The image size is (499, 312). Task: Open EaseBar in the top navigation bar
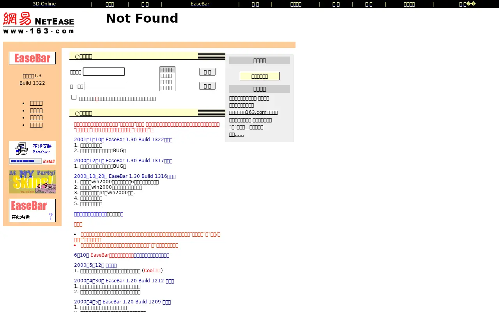click(200, 4)
